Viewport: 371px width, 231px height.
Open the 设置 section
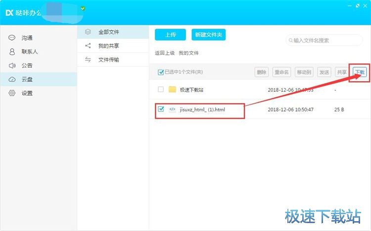tap(39, 93)
